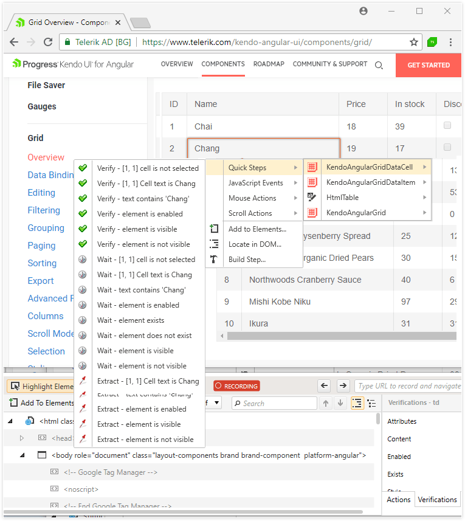Click the DOM panel vertical scrollbar thumb

[x=377, y=419]
